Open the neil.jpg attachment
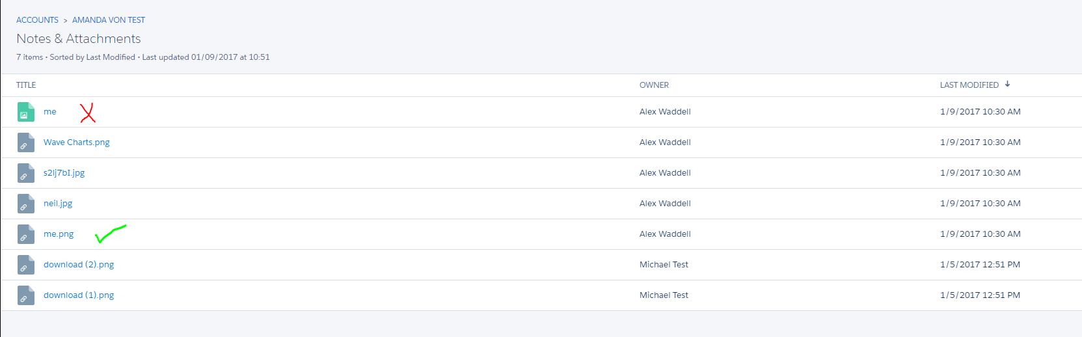Image resolution: width=1082 pixels, height=337 pixels. [x=58, y=204]
